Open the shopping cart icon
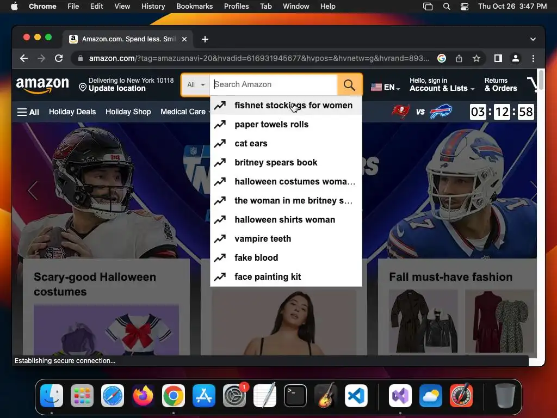 [x=532, y=84]
